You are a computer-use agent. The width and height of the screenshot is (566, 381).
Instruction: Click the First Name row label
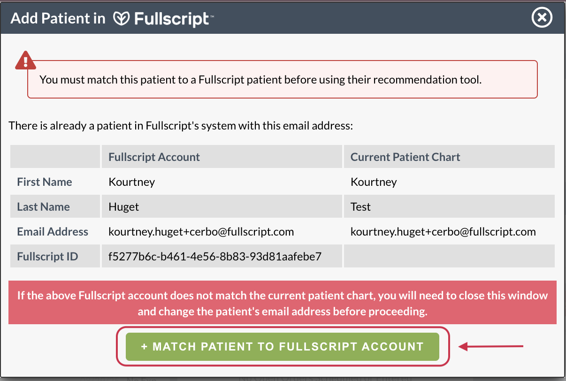(45, 182)
